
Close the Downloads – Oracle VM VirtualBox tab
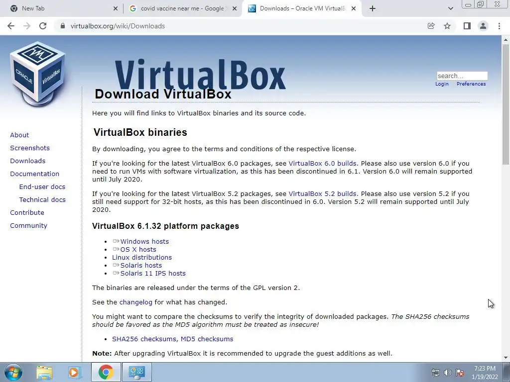click(x=354, y=9)
